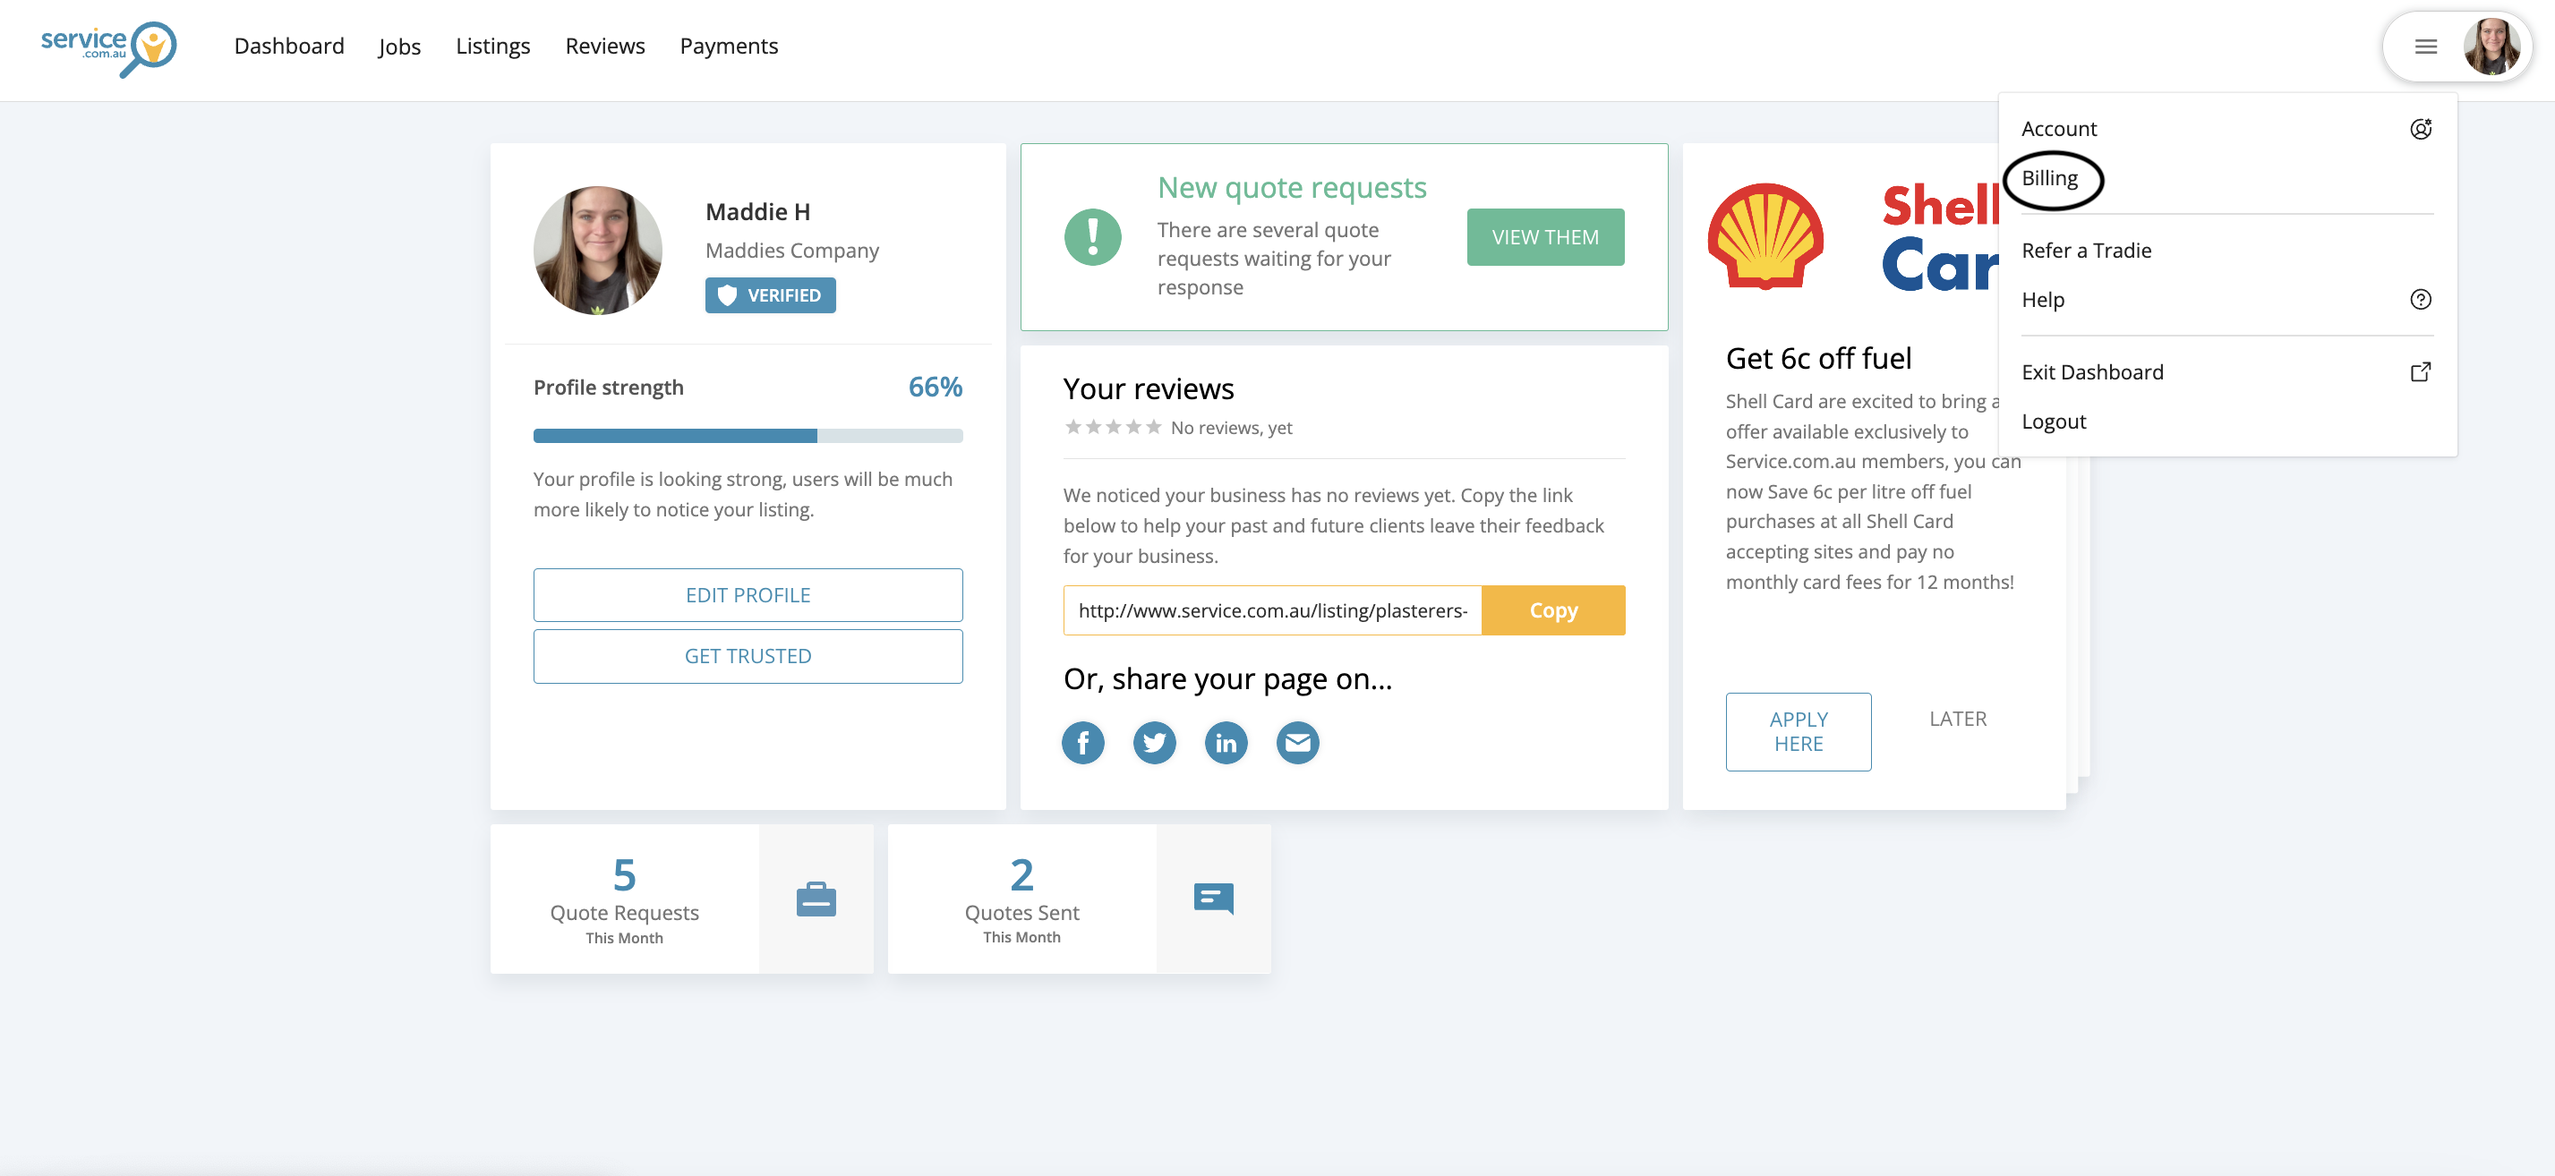This screenshot has height=1176, width=2555.
Task: Share page via Twitter icon
Action: 1154,743
